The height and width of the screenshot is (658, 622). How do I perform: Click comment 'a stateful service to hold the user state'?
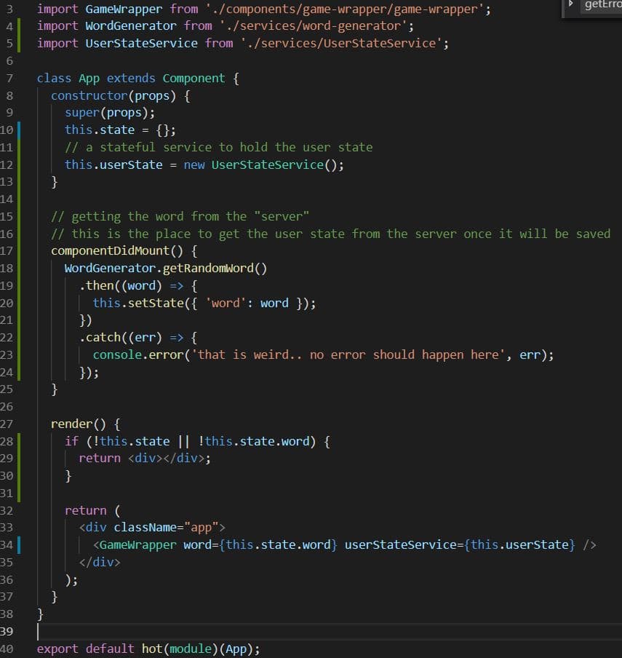coord(229,147)
